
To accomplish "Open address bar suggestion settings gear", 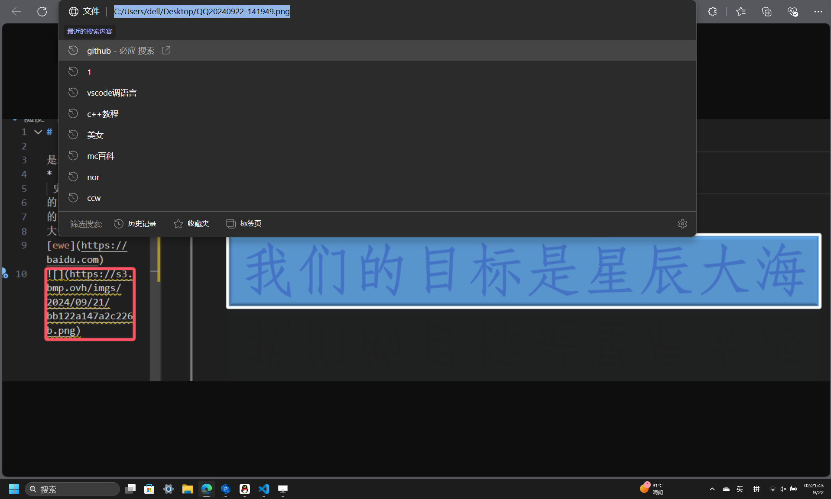I will [x=682, y=224].
